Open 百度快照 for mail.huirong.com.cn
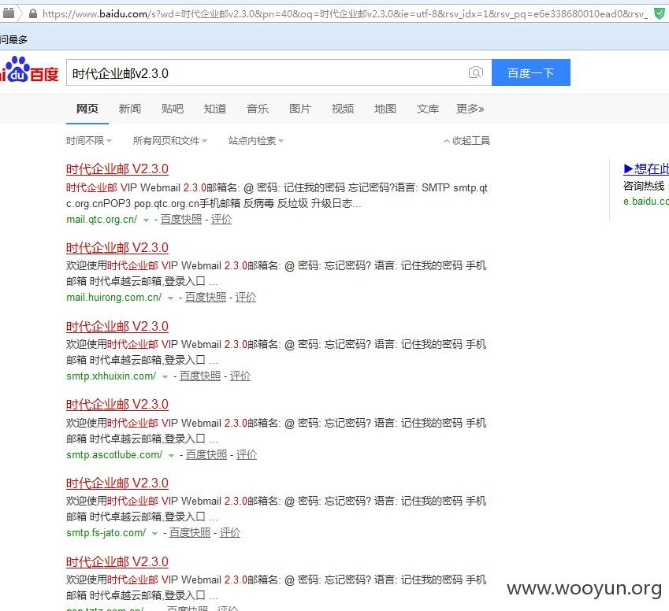Image resolution: width=669 pixels, height=611 pixels. (x=206, y=297)
